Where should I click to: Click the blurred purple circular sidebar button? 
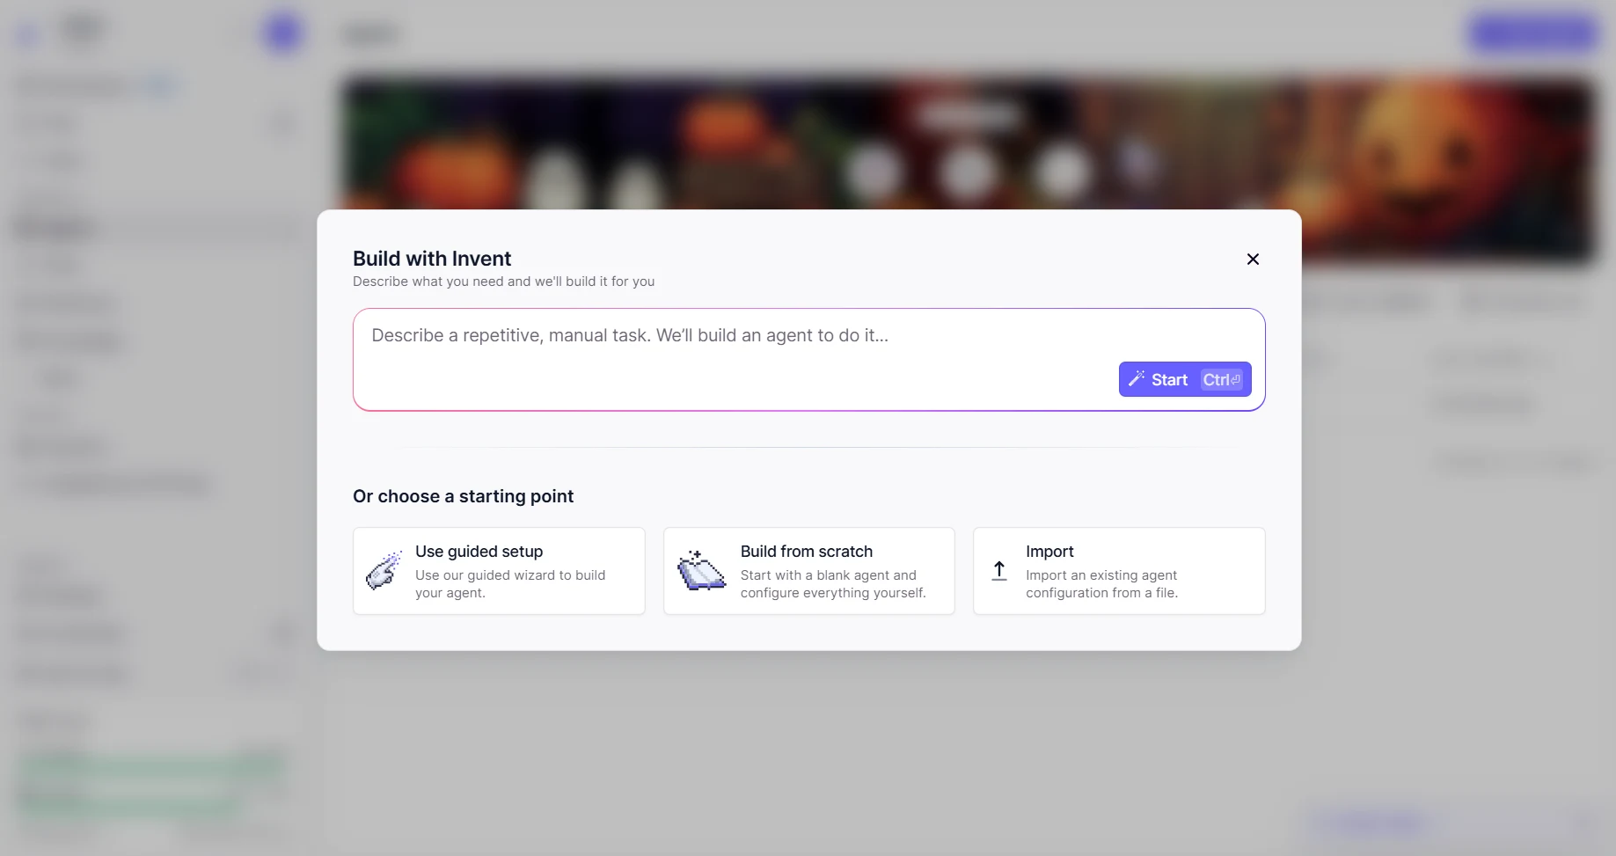(282, 33)
